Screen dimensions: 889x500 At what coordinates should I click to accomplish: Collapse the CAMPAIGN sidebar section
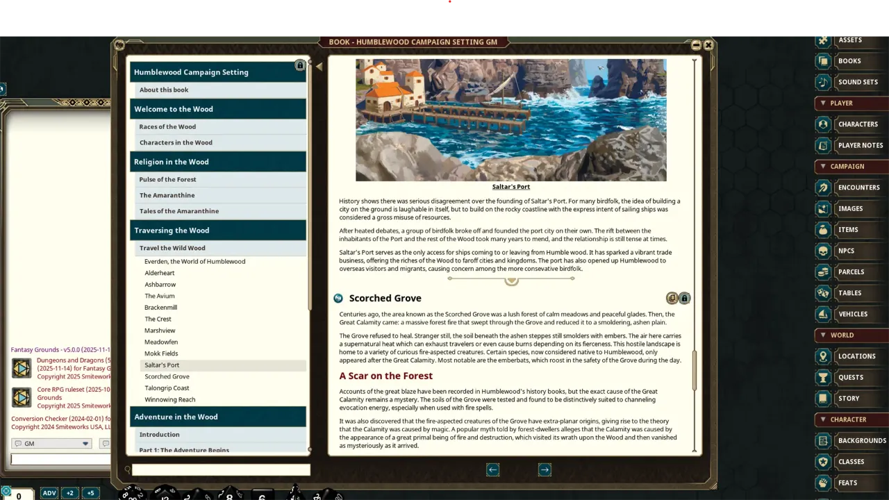tap(851, 167)
